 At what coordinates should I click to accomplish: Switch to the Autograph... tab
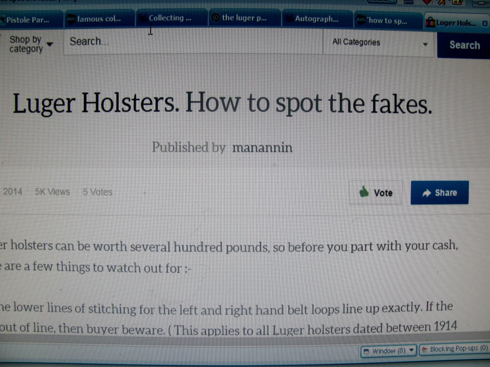point(317,19)
